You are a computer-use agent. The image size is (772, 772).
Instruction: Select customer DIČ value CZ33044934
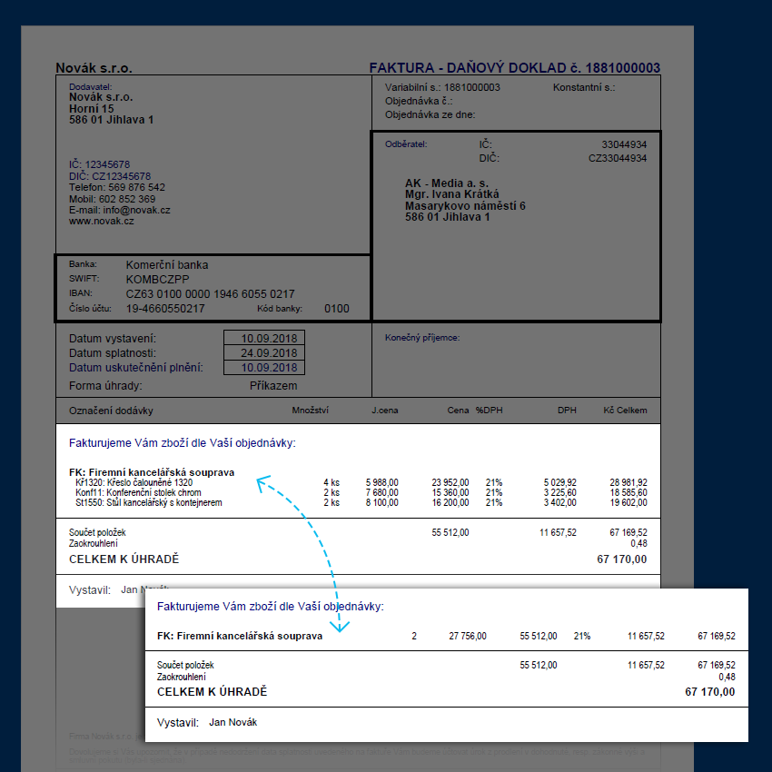click(x=618, y=159)
